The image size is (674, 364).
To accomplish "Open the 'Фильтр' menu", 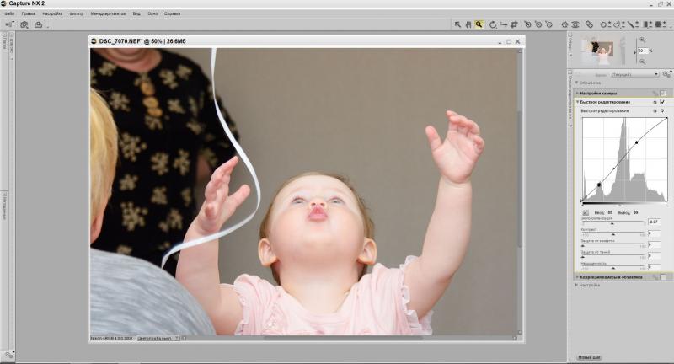I will click(77, 13).
